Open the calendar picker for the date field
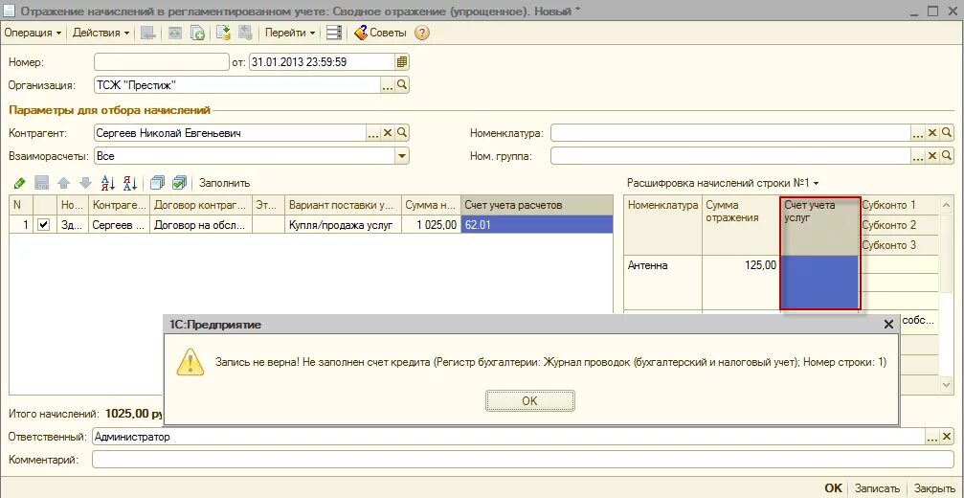 pos(402,62)
